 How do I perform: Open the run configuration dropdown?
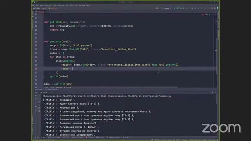click(x=167, y=8)
